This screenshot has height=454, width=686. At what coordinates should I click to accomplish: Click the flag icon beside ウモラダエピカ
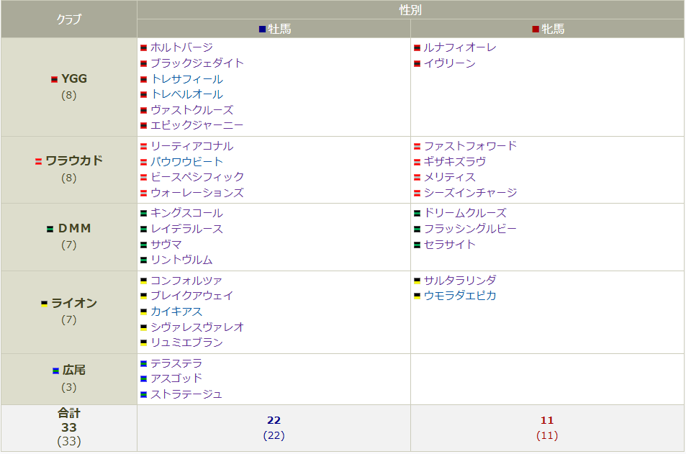coord(417,296)
